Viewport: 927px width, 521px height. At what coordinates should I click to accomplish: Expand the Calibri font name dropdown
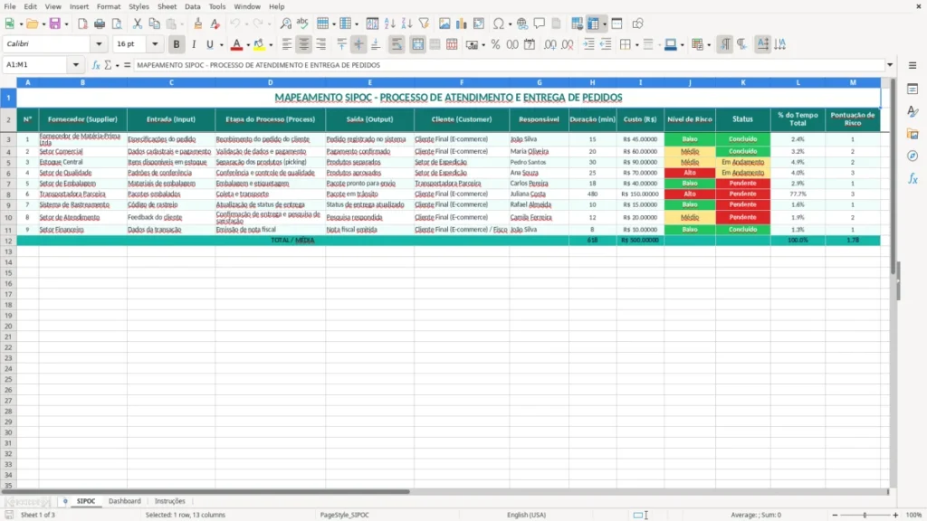(x=99, y=44)
